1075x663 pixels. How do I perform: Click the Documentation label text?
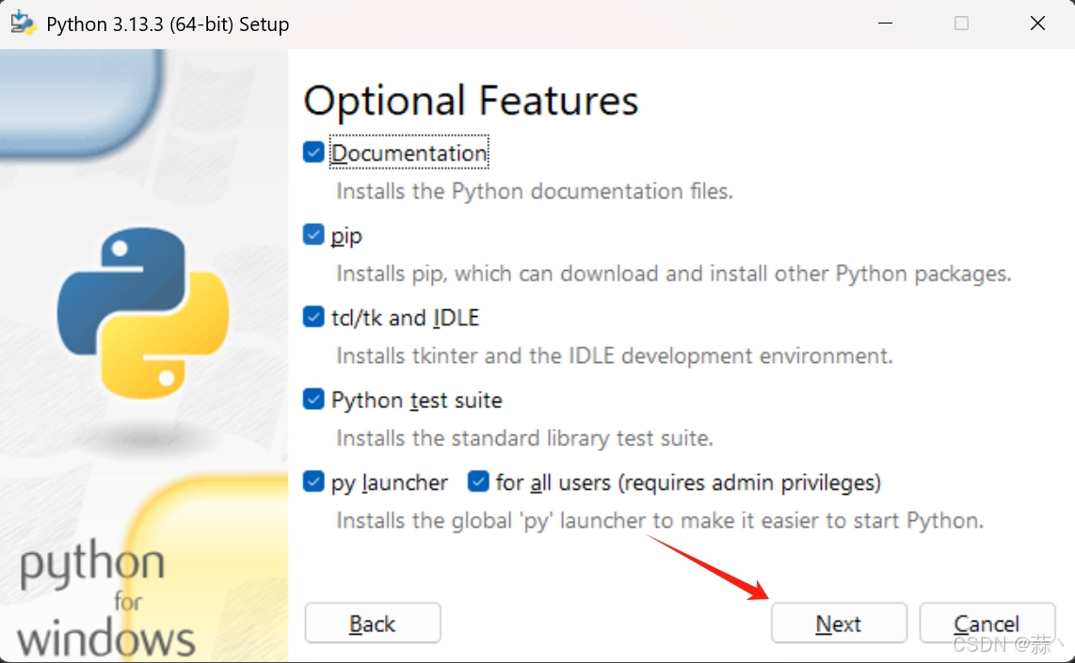[409, 151]
